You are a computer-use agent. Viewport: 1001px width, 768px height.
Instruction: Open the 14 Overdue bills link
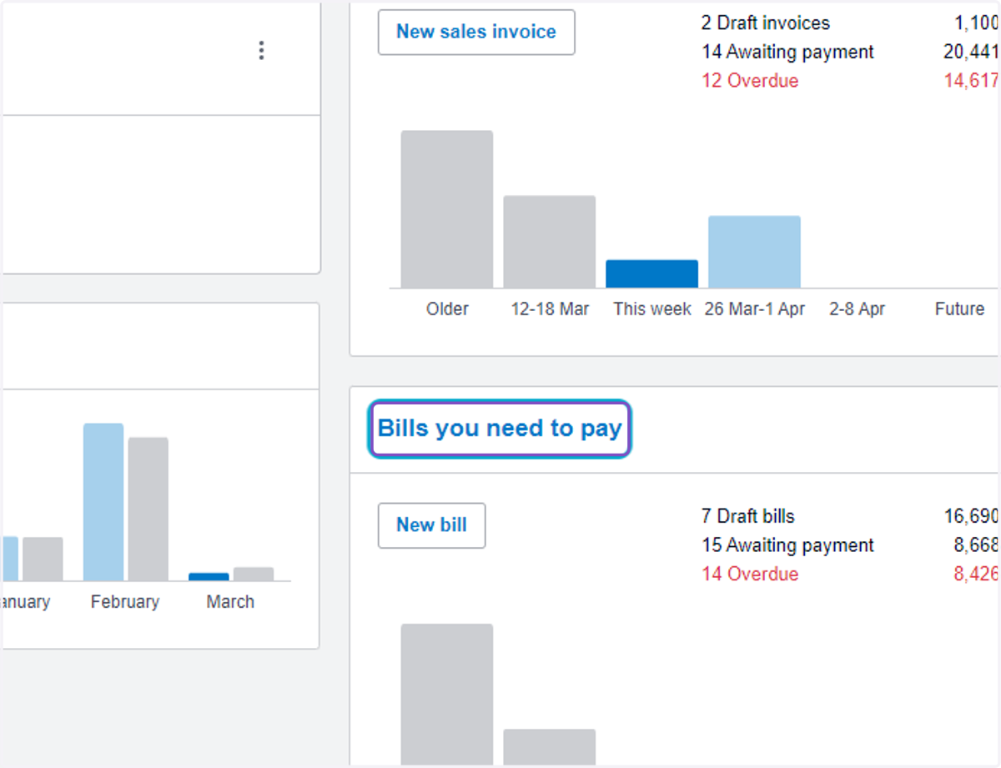pyautogui.click(x=750, y=574)
